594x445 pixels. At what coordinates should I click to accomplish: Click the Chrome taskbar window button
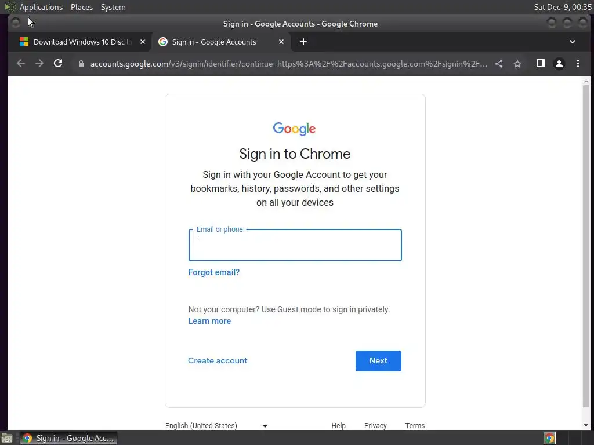(x=69, y=438)
